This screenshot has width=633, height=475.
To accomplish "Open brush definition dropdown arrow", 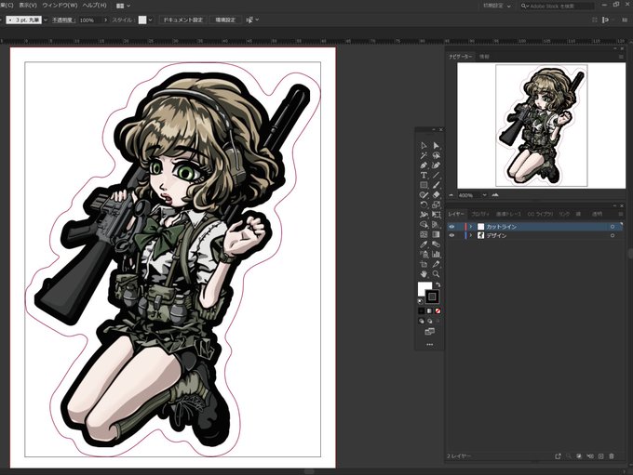I will point(46,20).
